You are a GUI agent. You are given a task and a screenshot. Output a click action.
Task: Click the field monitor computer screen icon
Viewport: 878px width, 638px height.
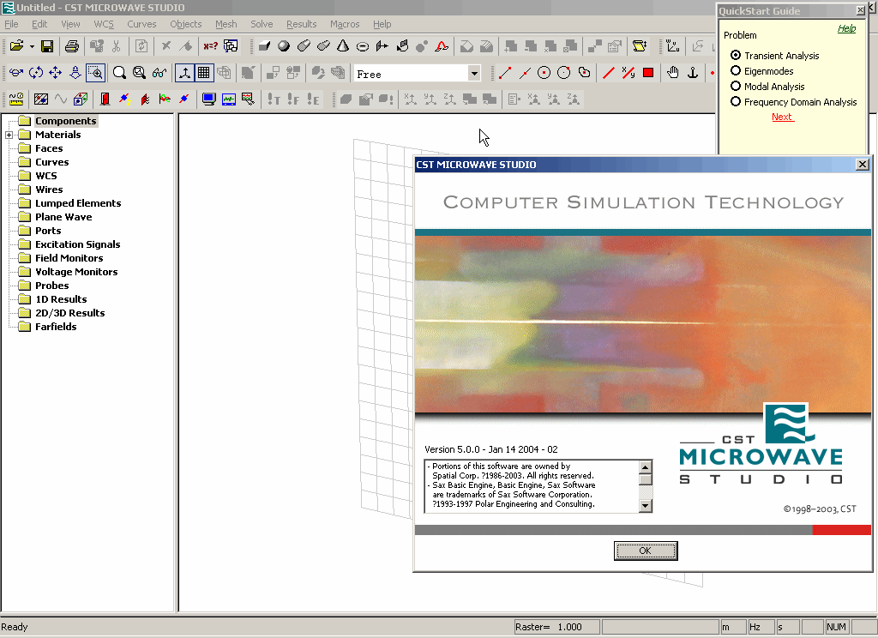coord(209,99)
